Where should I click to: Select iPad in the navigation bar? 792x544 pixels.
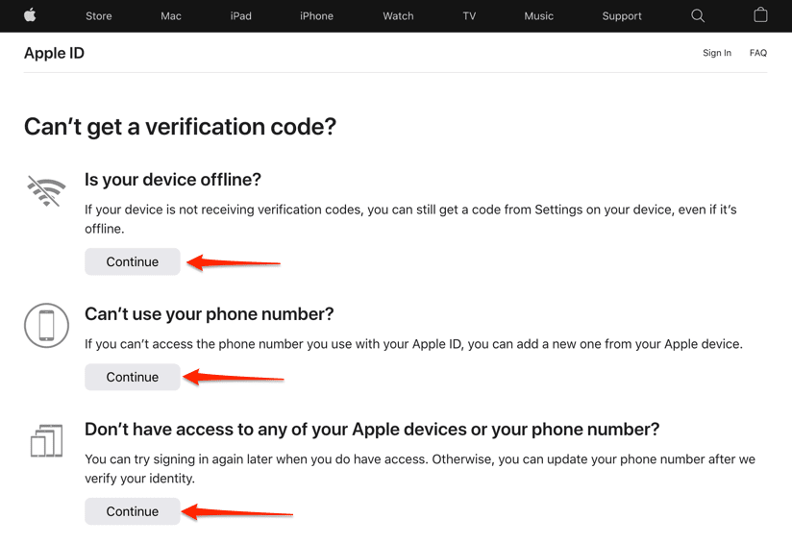coord(241,16)
